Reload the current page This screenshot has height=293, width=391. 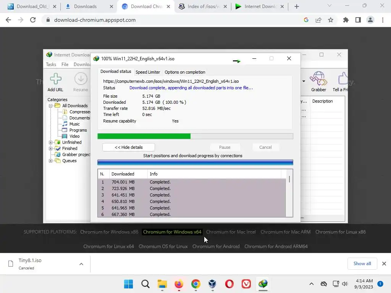tap(33, 20)
